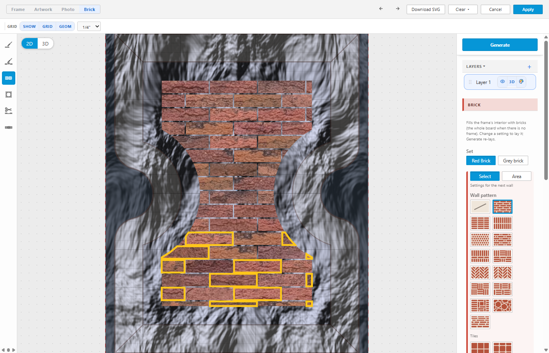Click the blue Generate button
Image resolution: width=549 pixels, height=353 pixels.
click(500, 45)
